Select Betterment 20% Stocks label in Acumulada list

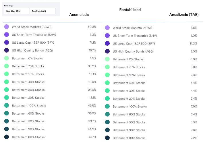pyautogui.click(x=28, y=98)
